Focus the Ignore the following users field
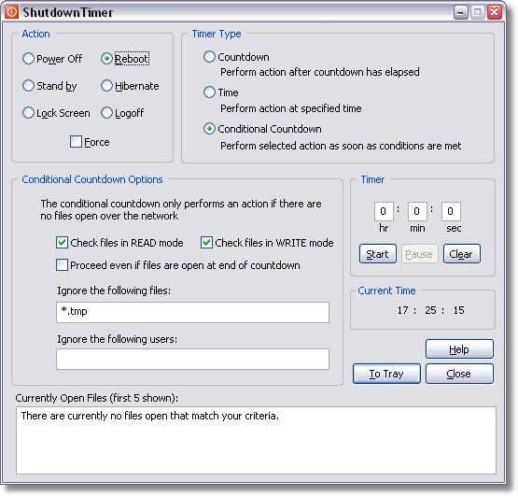Viewport: 518px width, 496px height. (x=192, y=359)
